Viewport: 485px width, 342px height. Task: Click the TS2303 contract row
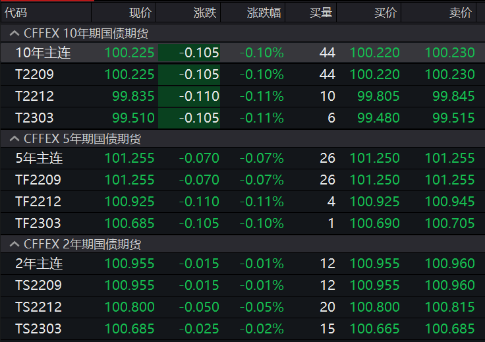pos(38,328)
